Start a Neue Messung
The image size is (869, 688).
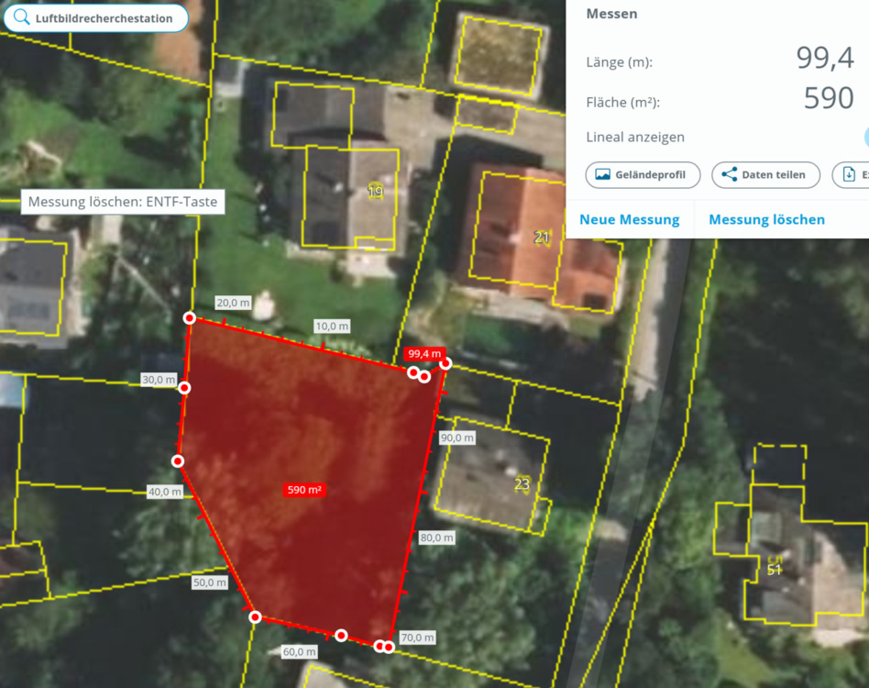coord(629,219)
